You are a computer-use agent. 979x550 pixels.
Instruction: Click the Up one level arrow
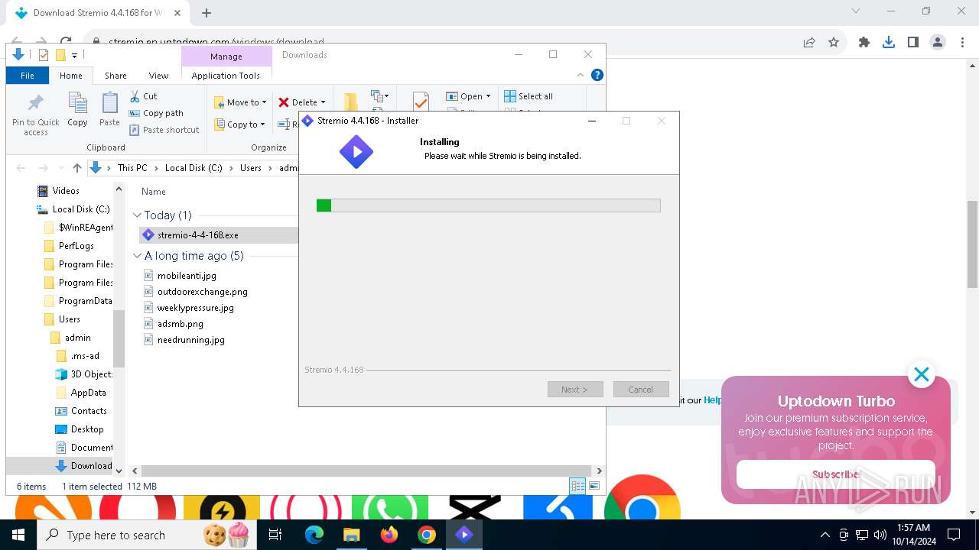pyautogui.click(x=76, y=168)
